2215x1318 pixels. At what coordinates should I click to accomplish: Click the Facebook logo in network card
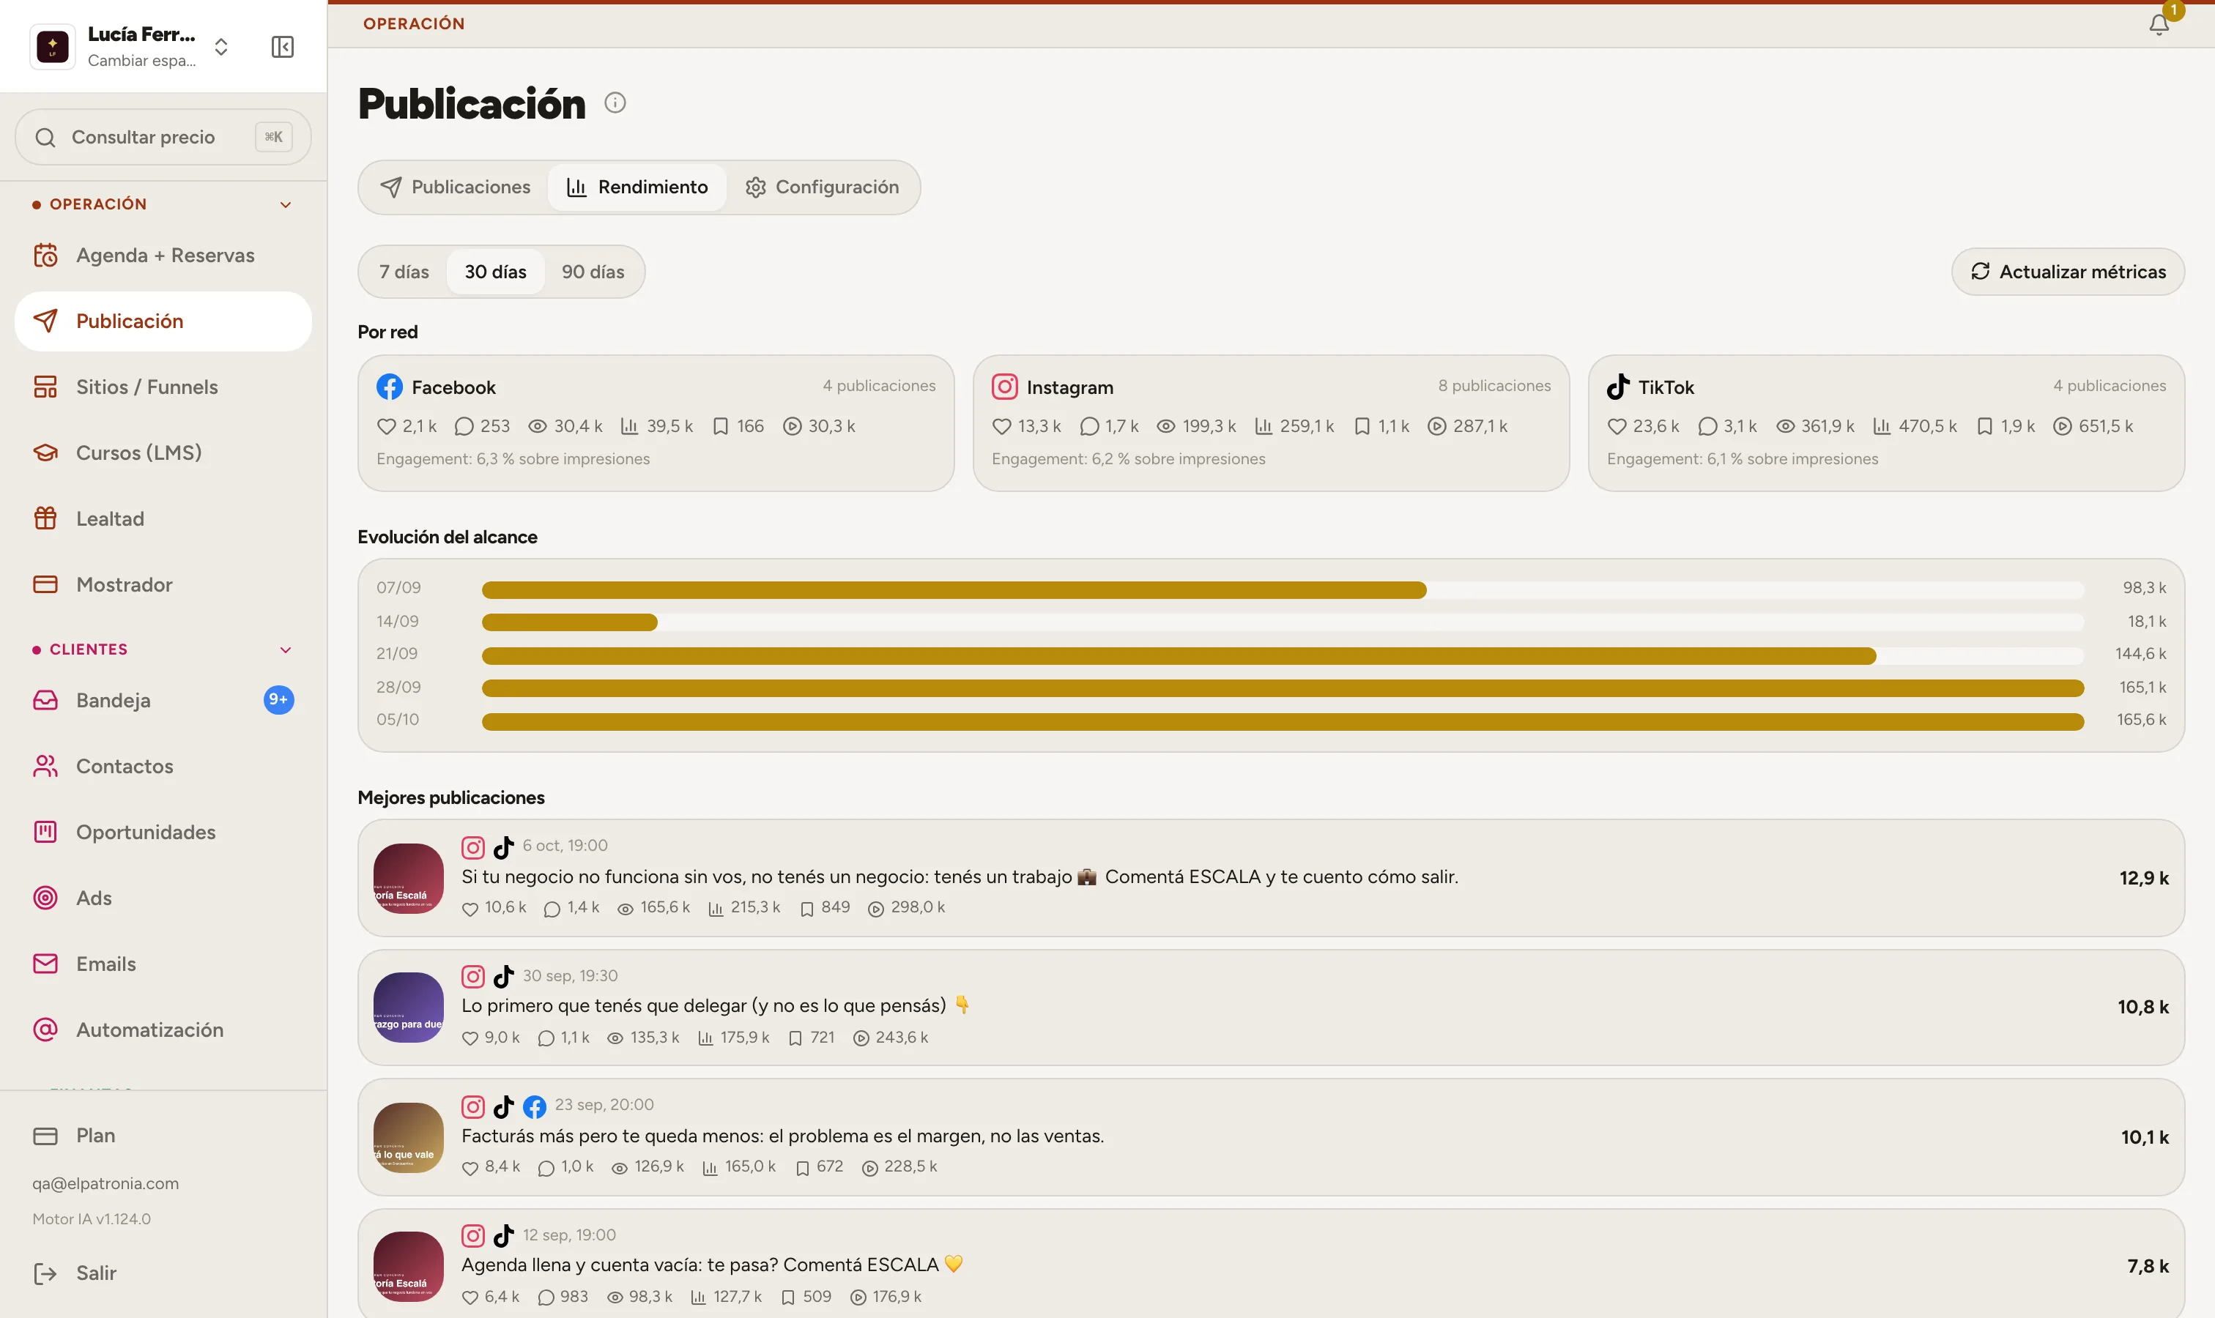pos(389,387)
